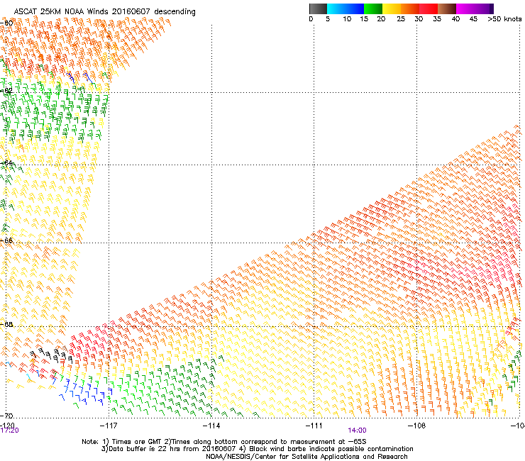Click the -70 latitude axis label
This screenshot has height=461, width=525.
pos(6,416)
